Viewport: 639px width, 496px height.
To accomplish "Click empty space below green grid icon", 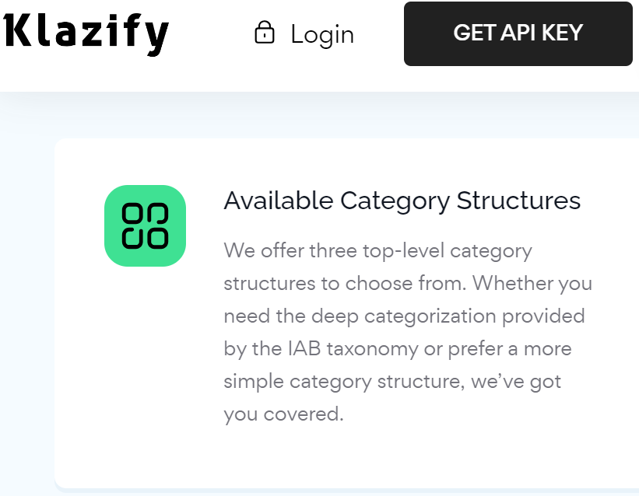I will click(145, 358).
